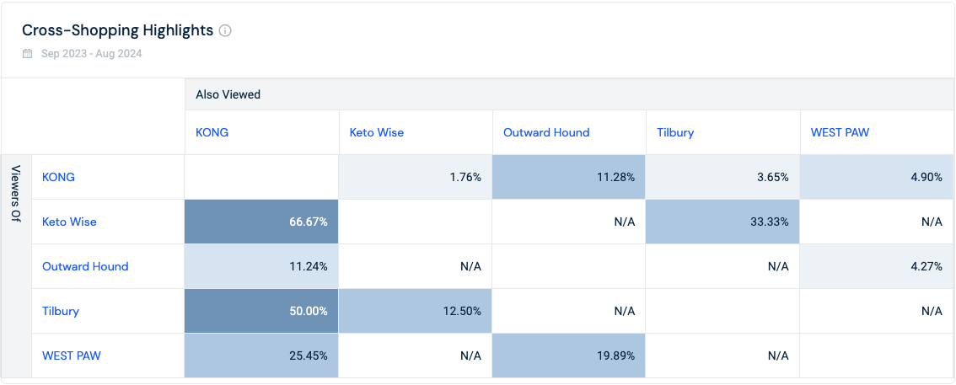
Task: Click the 25.45% WEST PAW-KONG cell
Action: [261, 356]
